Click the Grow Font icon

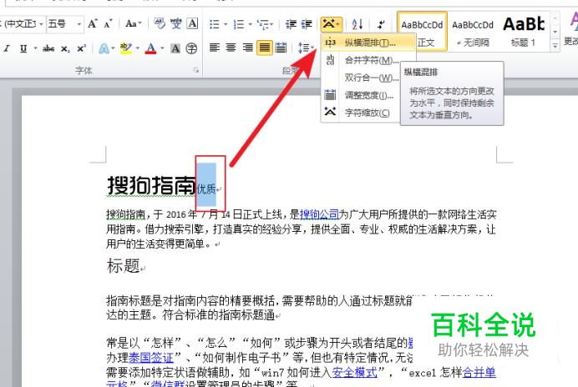click(x=92, y=24)
